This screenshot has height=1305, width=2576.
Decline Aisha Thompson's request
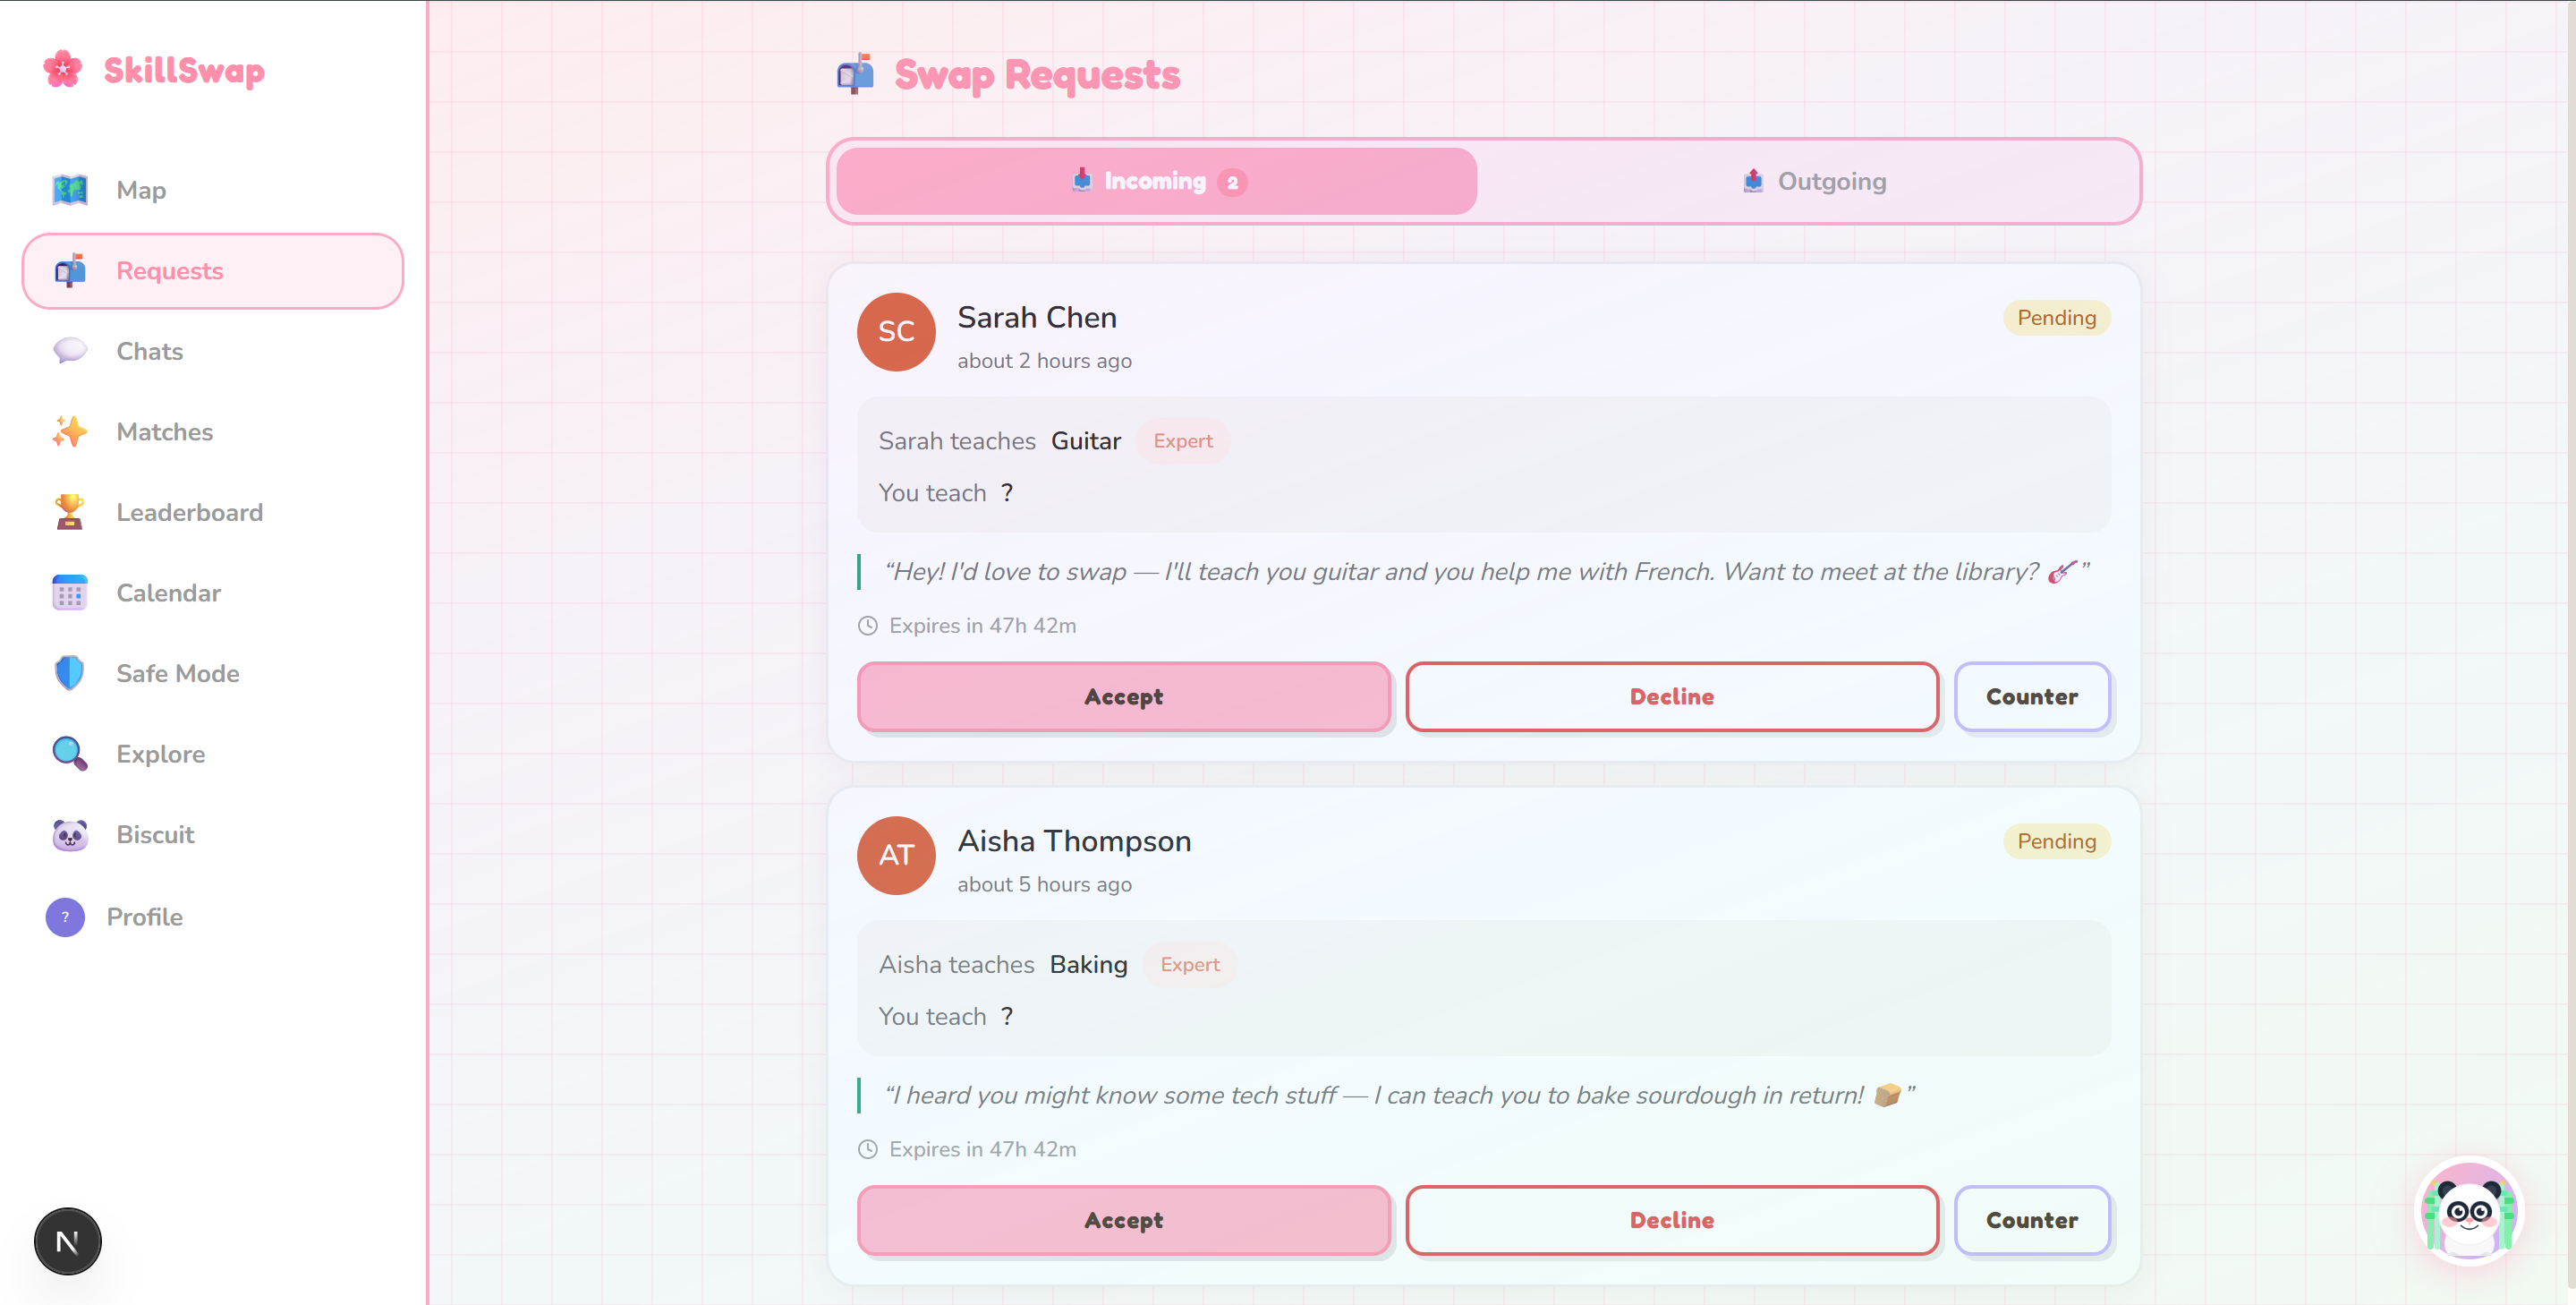click(x=1671, y=1220)
